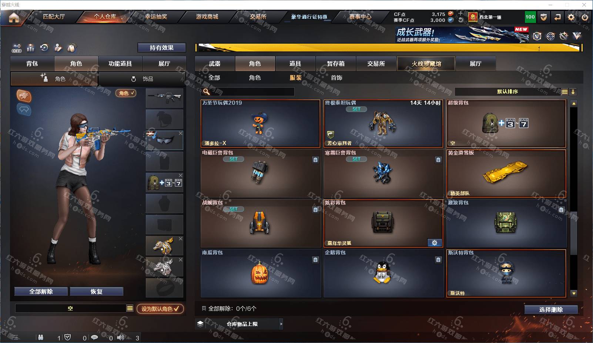Toggle the SET badge on 电磁巨兽背包
This screenshot has width=593, height=343.
234,159
